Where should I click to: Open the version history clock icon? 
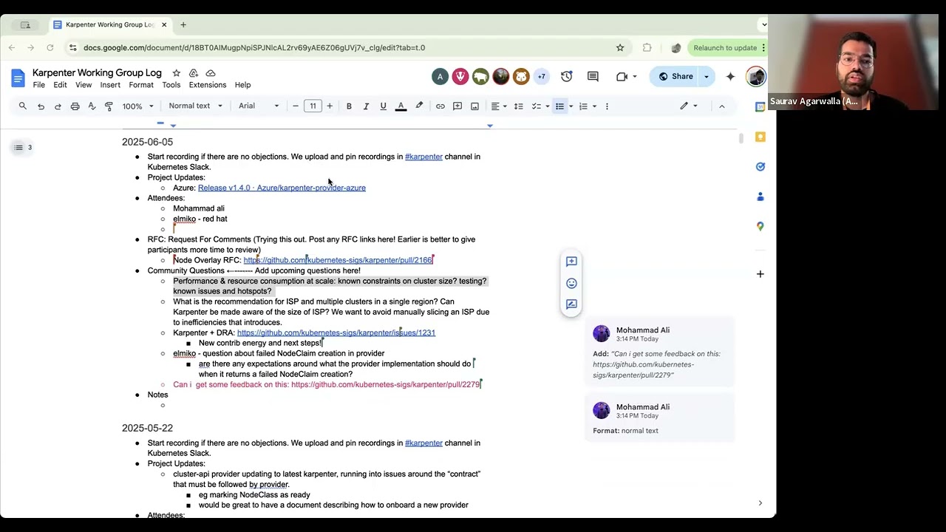click(567, 76)
